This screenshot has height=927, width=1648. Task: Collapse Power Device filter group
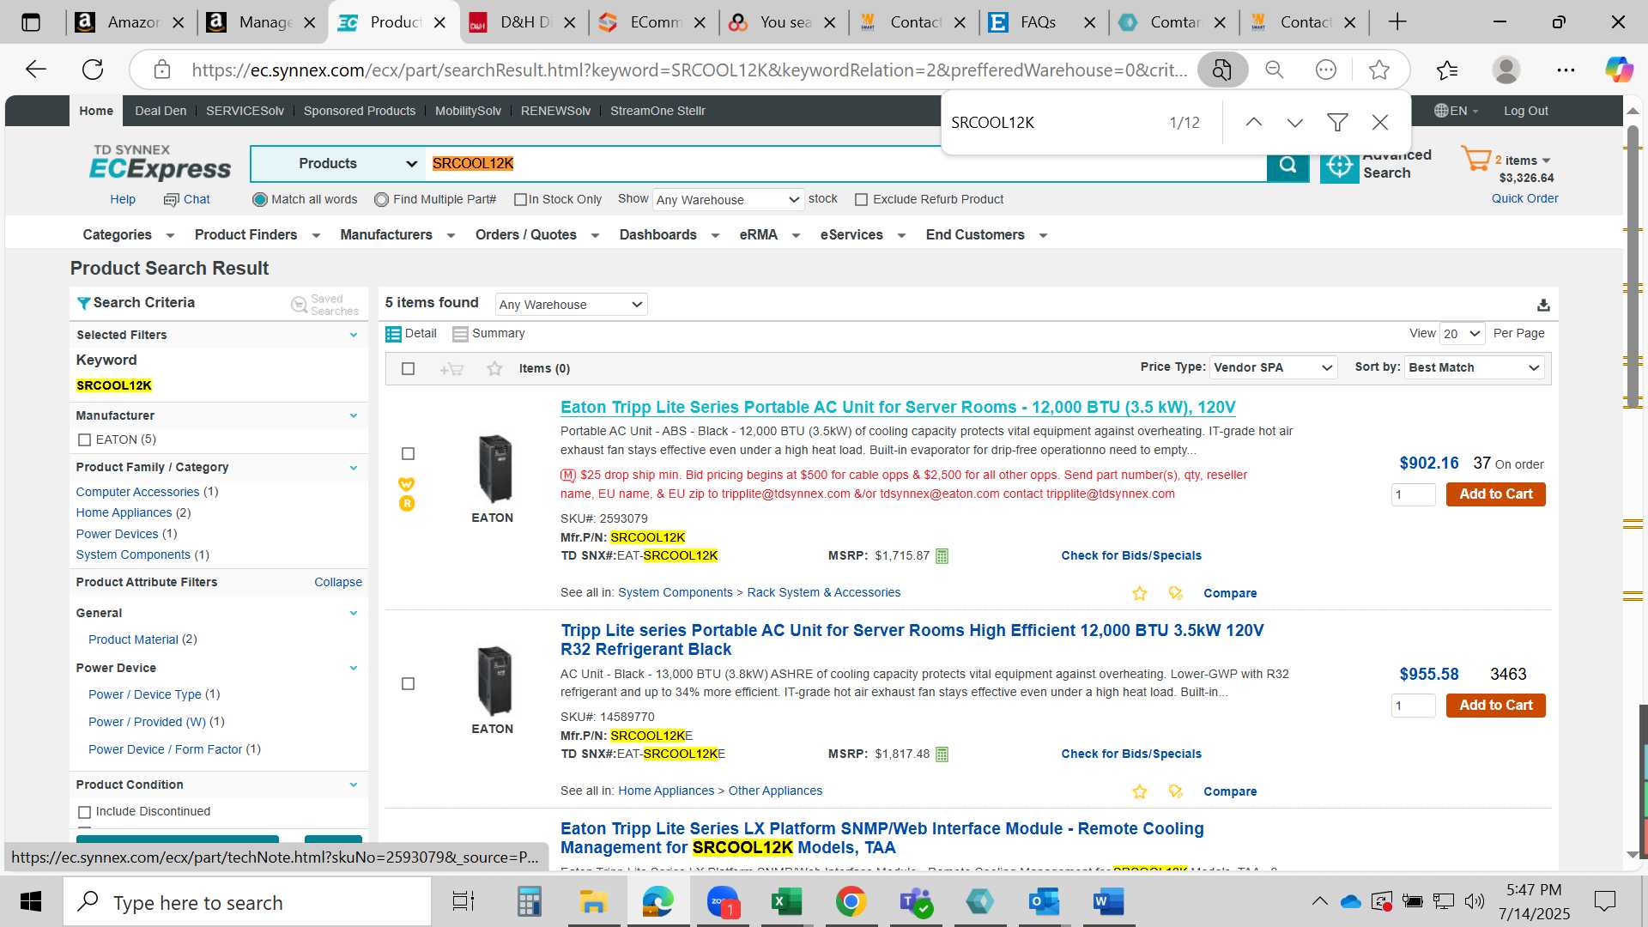(x=353, y=669)
